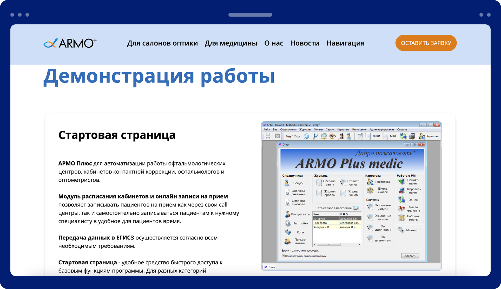Open the 'Расписание' menu in the ARMO app
501x289 pixels.
point(359,129)
